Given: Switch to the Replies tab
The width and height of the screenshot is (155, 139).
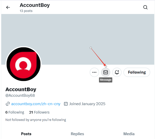Looking at the screenshot, I should click(x=77, y=134).
